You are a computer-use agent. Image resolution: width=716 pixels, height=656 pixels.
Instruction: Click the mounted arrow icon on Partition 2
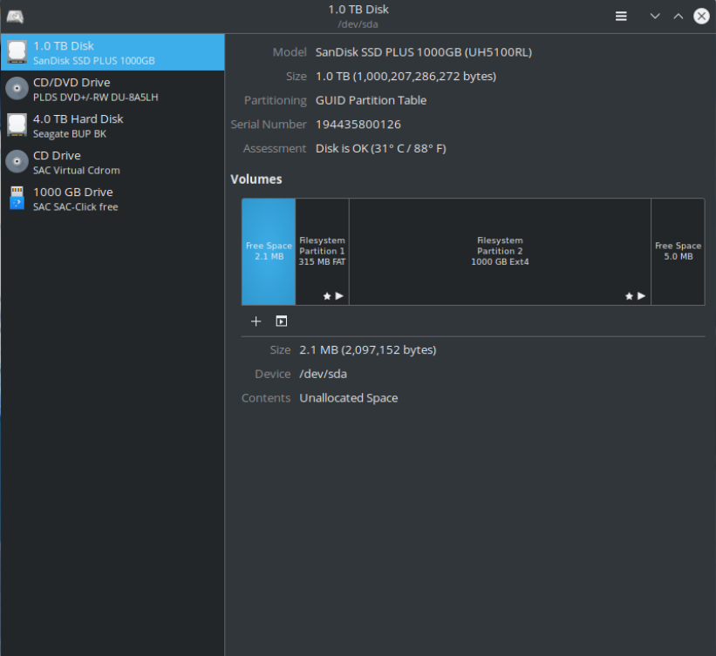642,295
